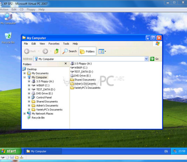Expand My Documents tree node

25,73
